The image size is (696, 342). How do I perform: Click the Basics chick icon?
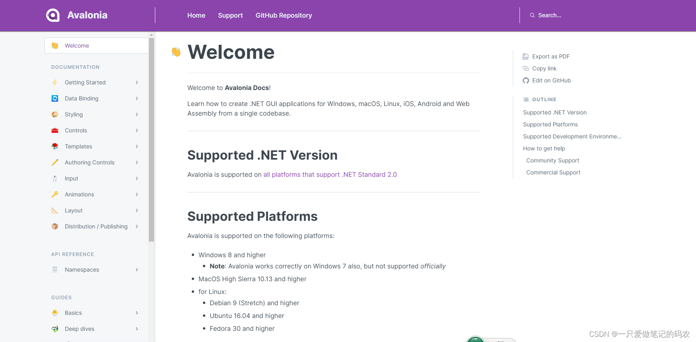click(x=55, y=313)
